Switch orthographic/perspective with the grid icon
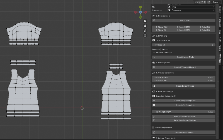This screenshot has height=140, width=223. 145,36
